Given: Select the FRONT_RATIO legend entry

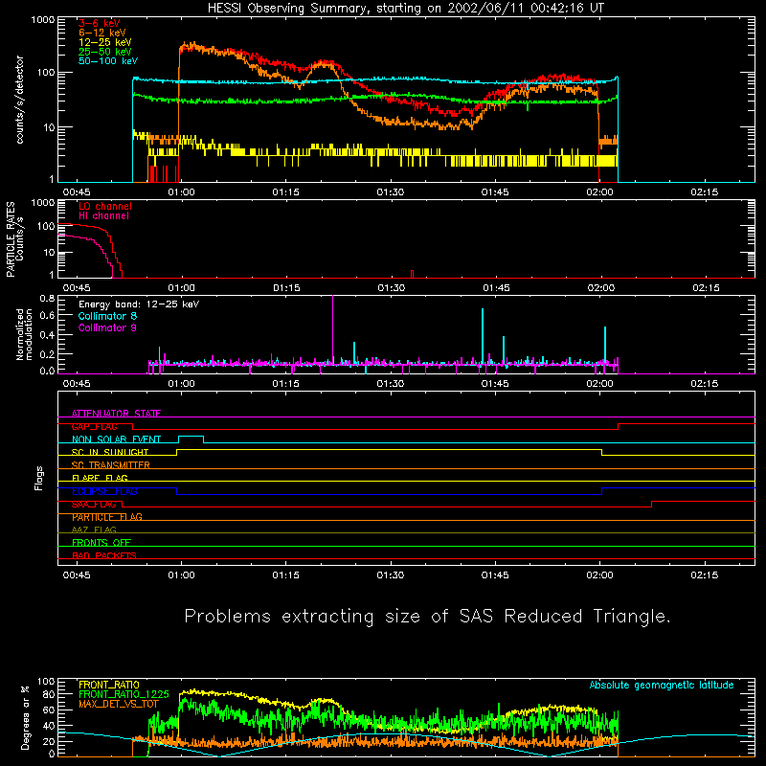Looking at the screenshot, I should [109, 685].
